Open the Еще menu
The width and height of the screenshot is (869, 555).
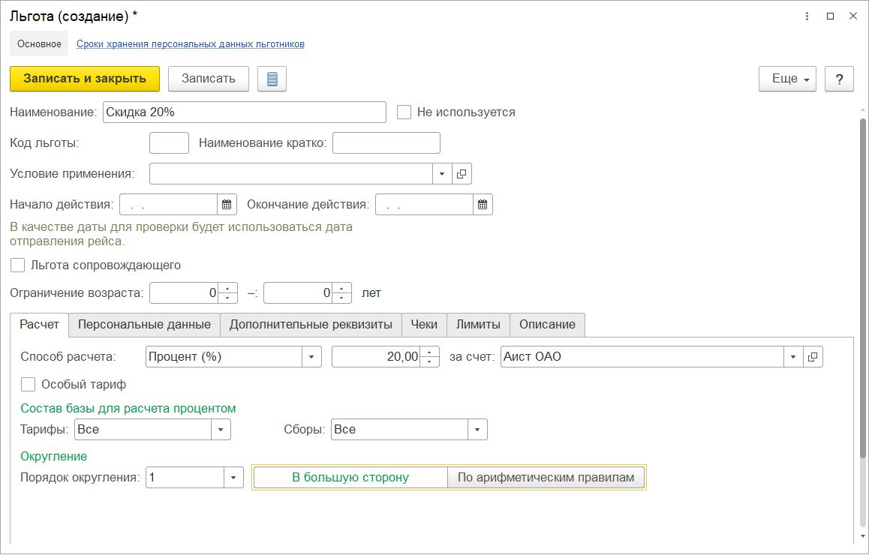point(787,79)
